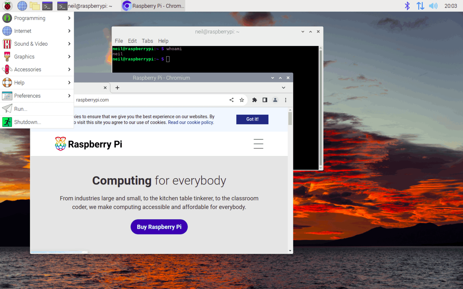Click the Graphics paintbrush icon
Image resolution: width=463 pixels, height=289 pixels.
(7, 57)
